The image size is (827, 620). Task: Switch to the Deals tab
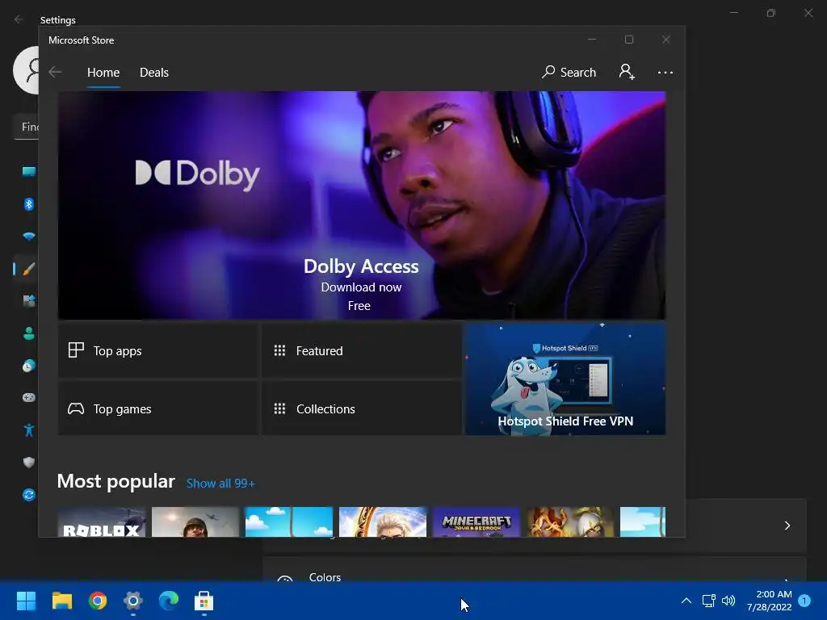coord(154,72)
